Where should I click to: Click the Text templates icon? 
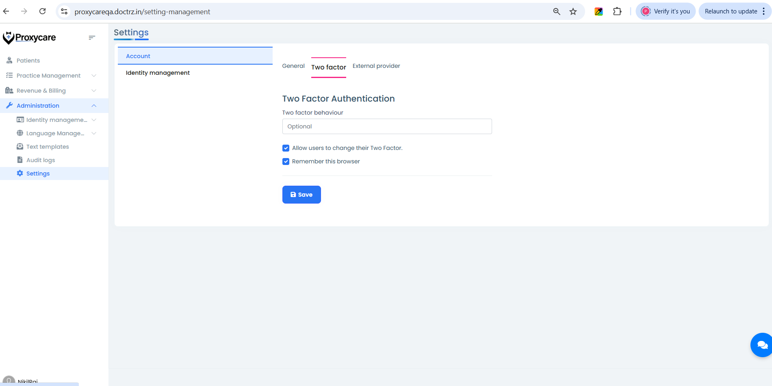(x=20, y=147)
